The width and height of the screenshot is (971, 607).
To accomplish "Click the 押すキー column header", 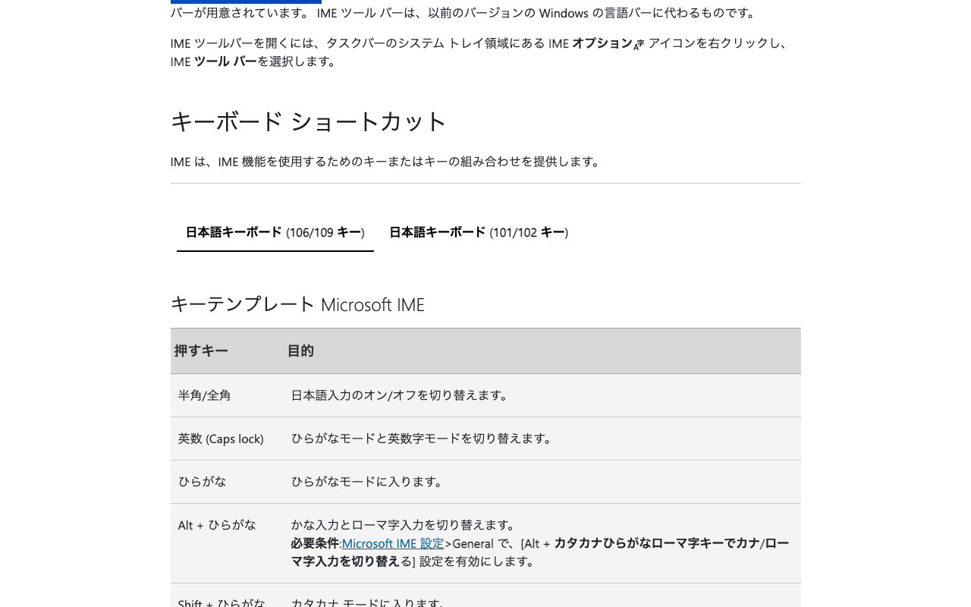I will point(201,351).
